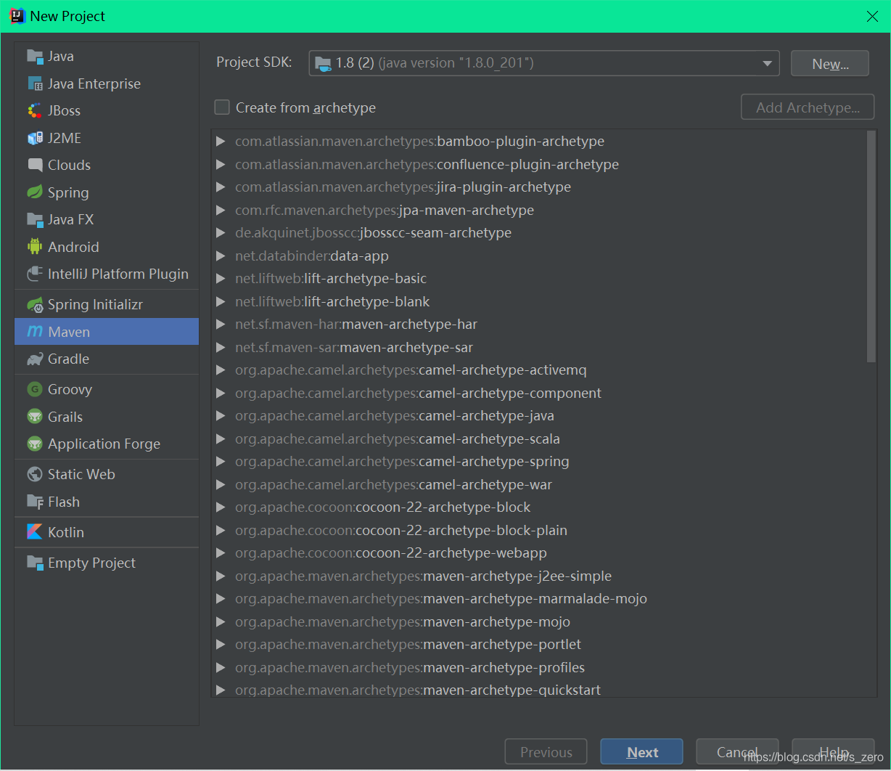The height and width of the screenshot is (771, 891).
Task: Expand maven-archetype-quickstart node
Action: pyautogui.click(x=221, y=690)
